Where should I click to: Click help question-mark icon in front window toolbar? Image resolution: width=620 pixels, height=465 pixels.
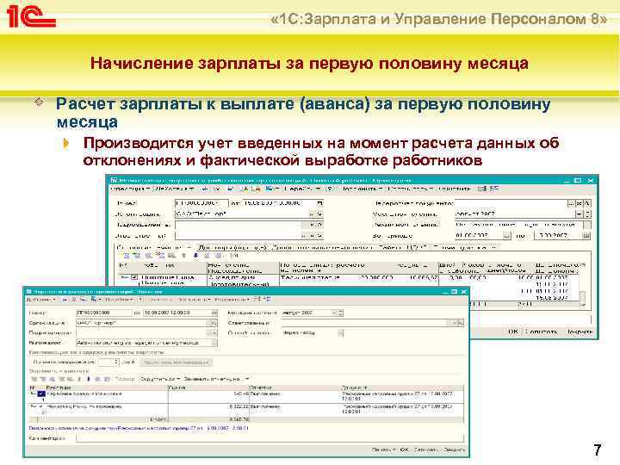click(139, 300)
